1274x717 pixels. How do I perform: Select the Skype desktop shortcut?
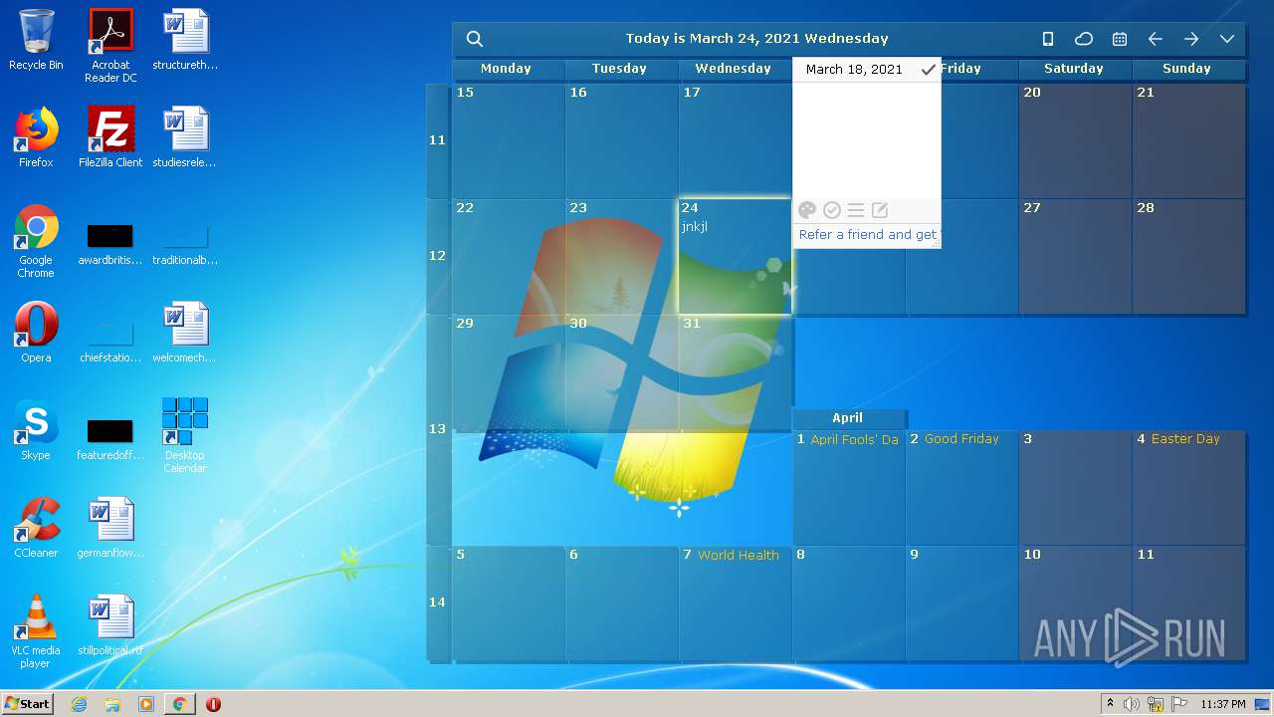[x=36, y=430]
